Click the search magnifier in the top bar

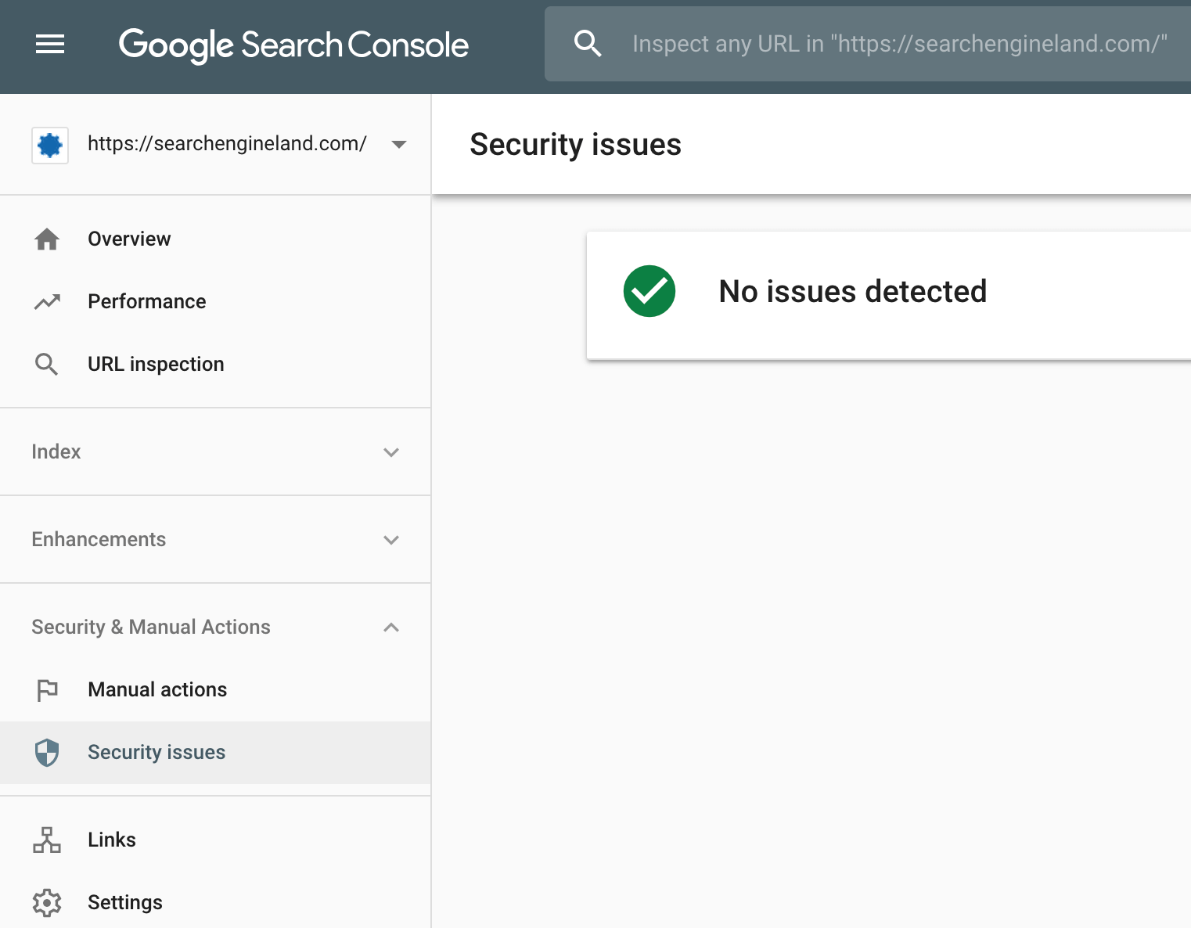[588, 44]
